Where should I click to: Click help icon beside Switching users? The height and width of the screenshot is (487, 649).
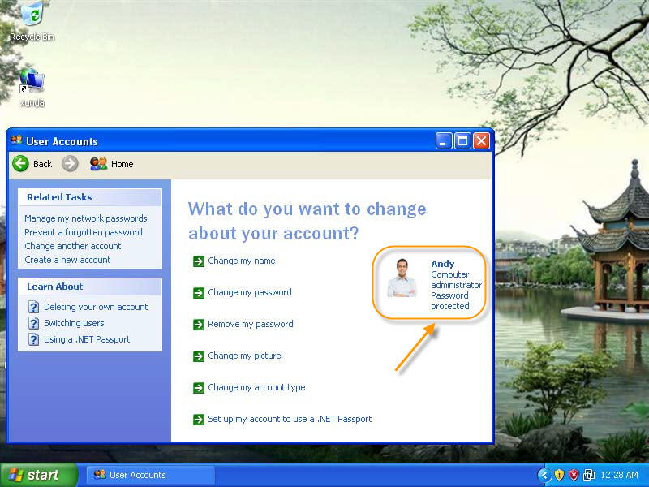click(33, 323)
